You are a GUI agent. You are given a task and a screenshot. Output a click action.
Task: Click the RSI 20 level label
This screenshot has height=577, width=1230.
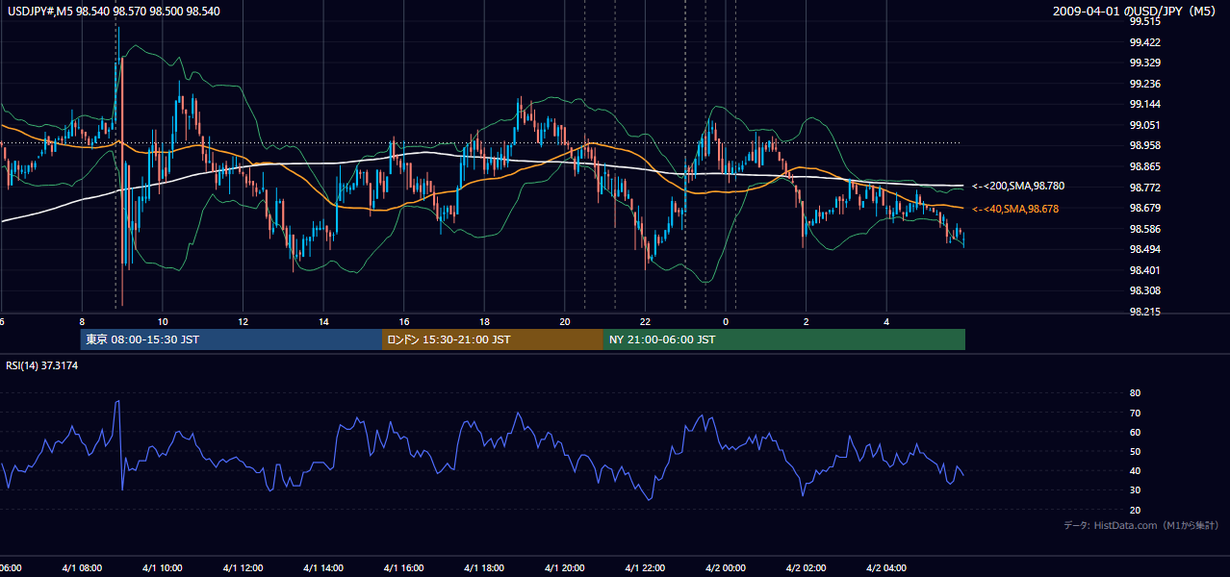pos(1135,510)
